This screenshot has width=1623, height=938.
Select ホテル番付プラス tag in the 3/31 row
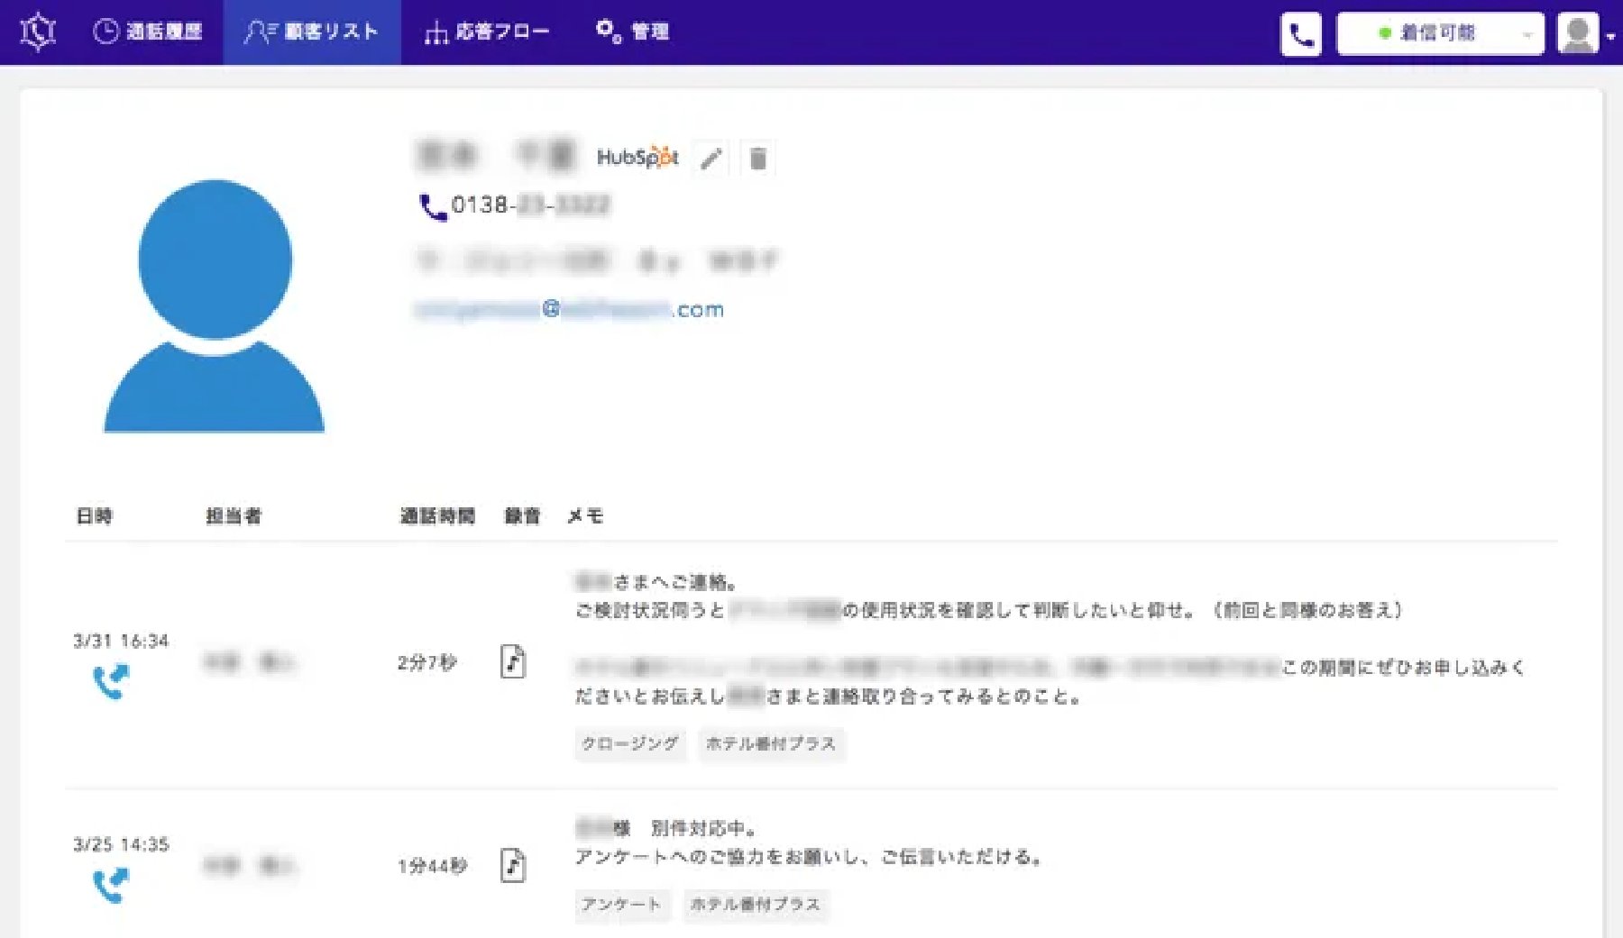click(771, 744)
